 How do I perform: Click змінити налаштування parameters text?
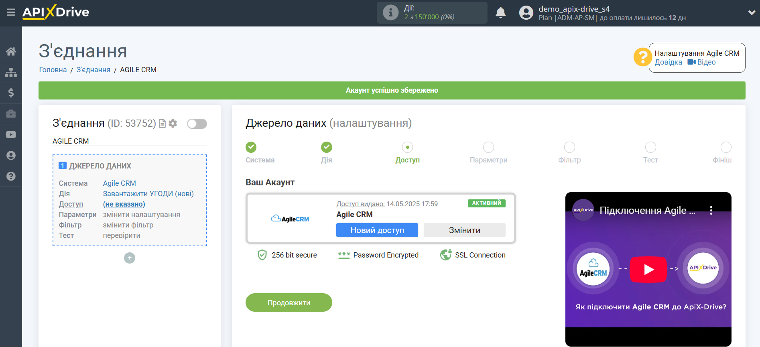(x=142, y=215)
